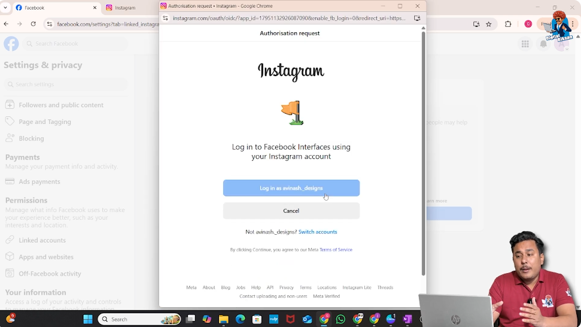The height and width of the screenshot is (327, 581).
Task: Open Privacy footer link
Action: (x=287, y=287)
